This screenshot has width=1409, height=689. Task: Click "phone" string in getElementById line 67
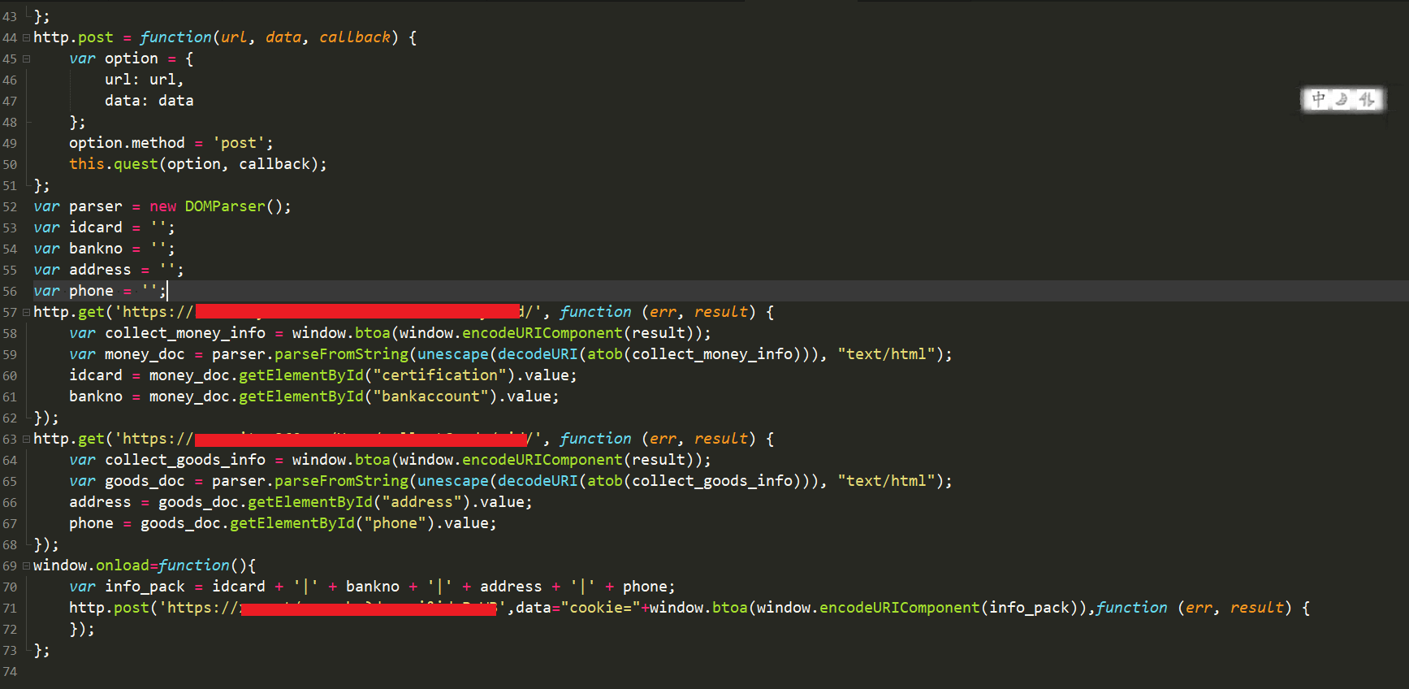coord(395,523)
